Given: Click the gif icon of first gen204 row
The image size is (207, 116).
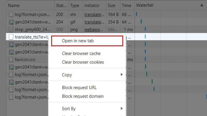Looking at the screenshot, I should pos(11,22).
